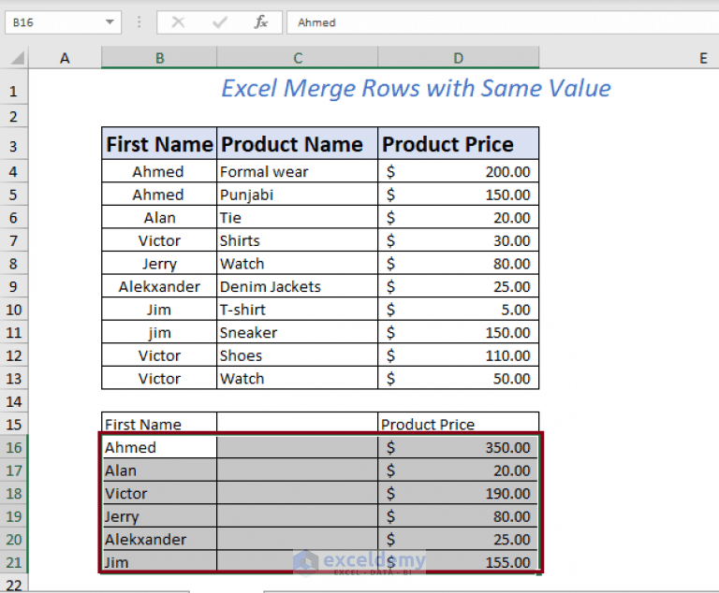Select the 'Jerry' cell in row 8
Image resolution: width=719 pixels, height=593 pixels.
[159, 264]
